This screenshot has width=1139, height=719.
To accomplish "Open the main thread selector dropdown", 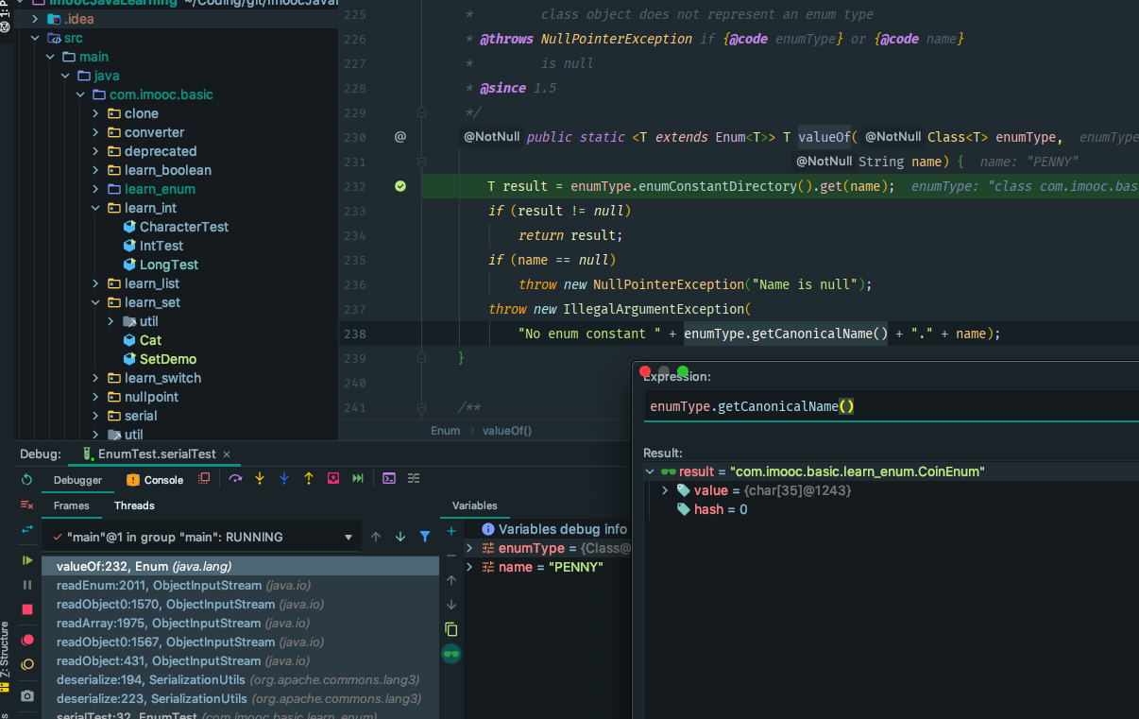I will click(348, 538).
